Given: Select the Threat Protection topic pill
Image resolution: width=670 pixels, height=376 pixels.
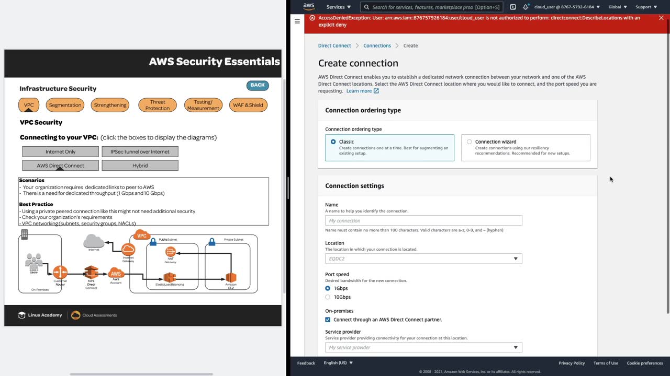Looking at the screenshot, I should tap(158, 105).
